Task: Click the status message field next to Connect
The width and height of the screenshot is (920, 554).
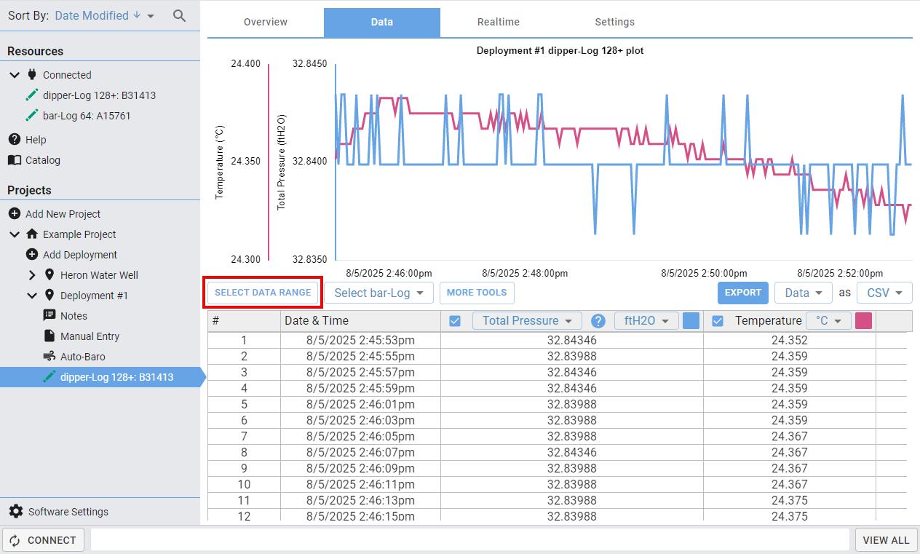Action: (x=469, y=540)
